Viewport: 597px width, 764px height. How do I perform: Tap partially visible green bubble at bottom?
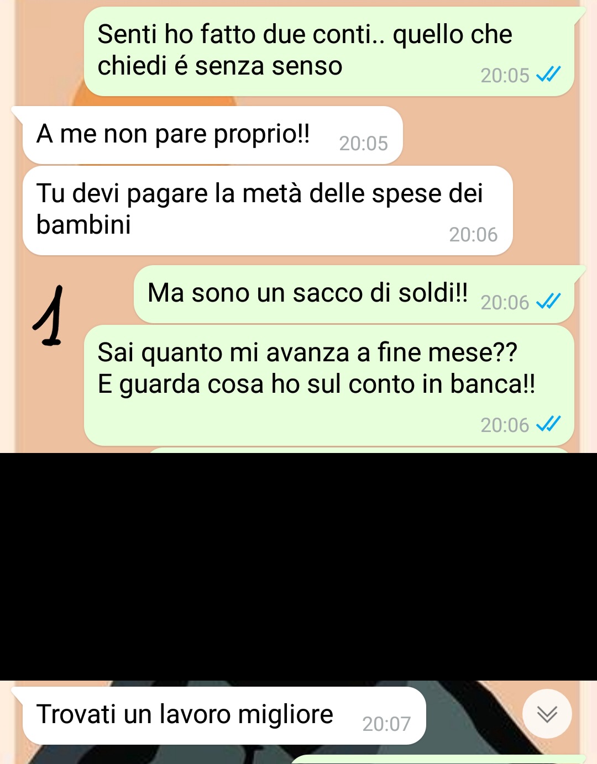coord(437,760)
